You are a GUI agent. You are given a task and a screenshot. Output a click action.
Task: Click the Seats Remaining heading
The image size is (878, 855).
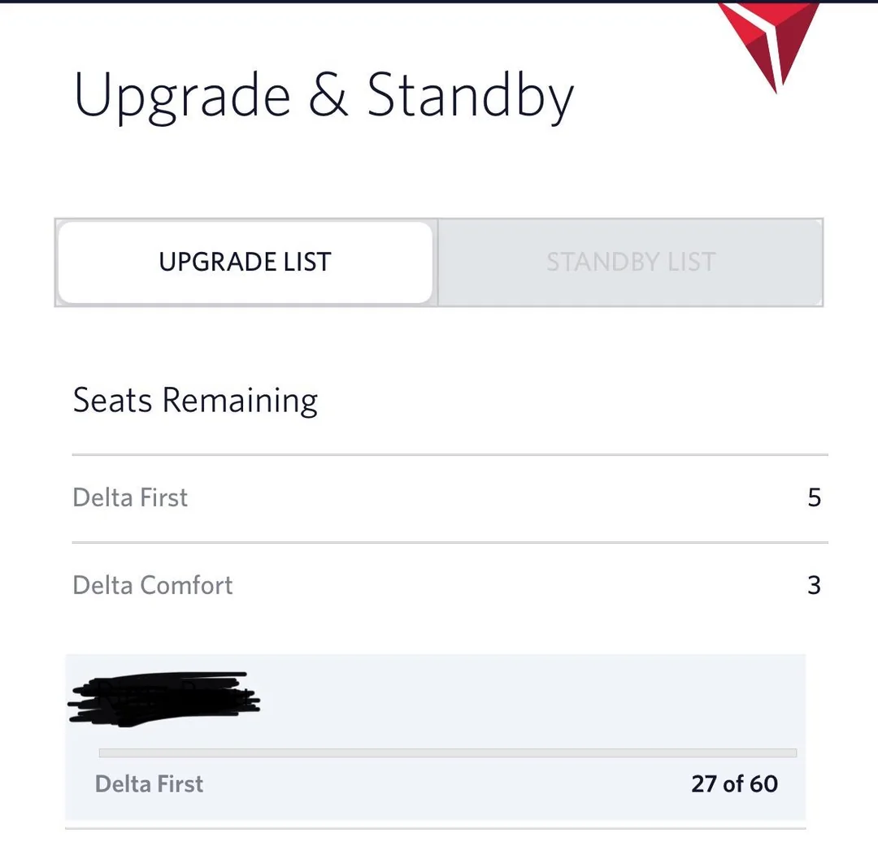pos(195,401)
